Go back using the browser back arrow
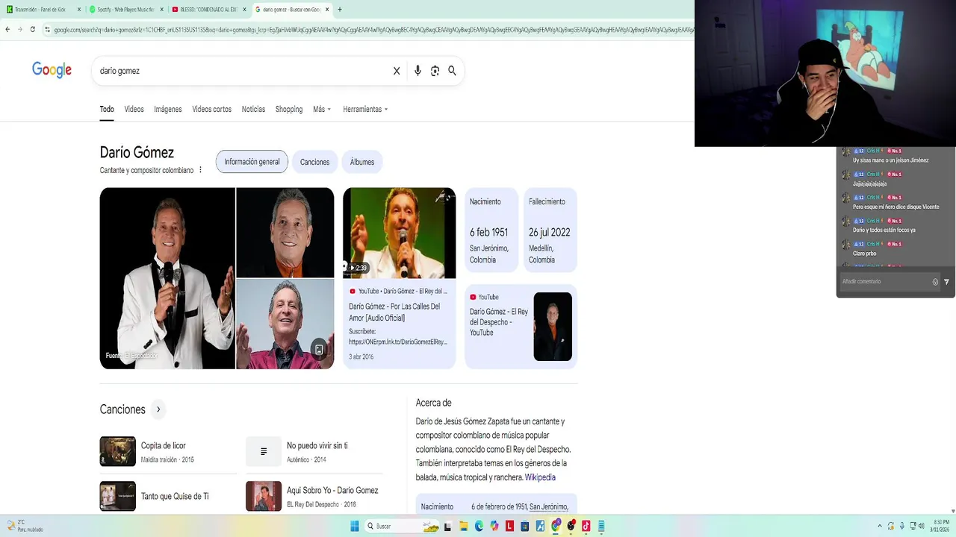The width and height of the screenshot is (956, 537). (x=7, y=29)
